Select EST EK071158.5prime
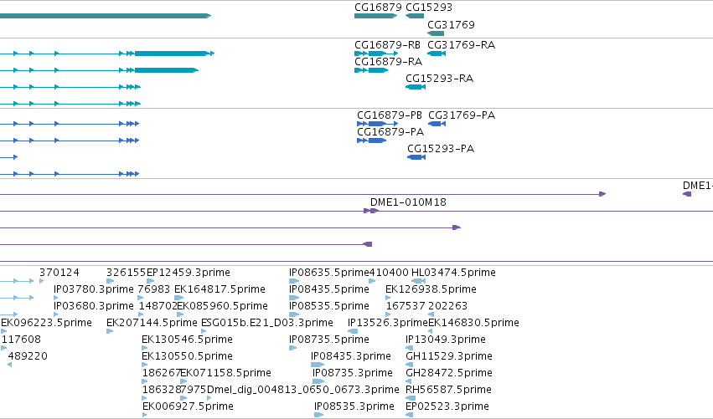The width and height of the screenshot is (713, 419). pos(226,374)
